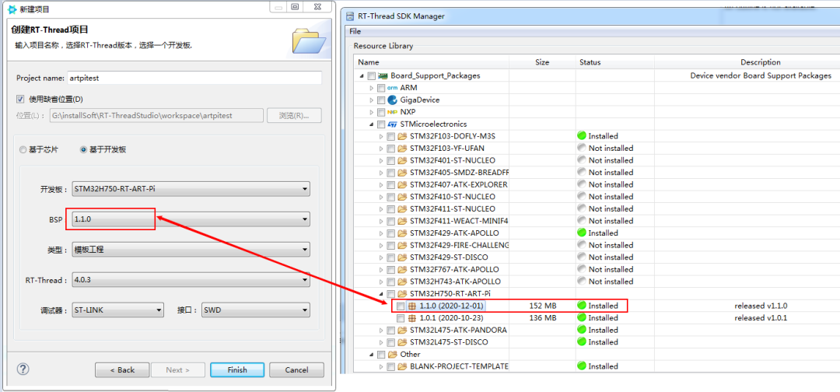Collapse the Board_Support_Packages tree node

pos(362,75)
